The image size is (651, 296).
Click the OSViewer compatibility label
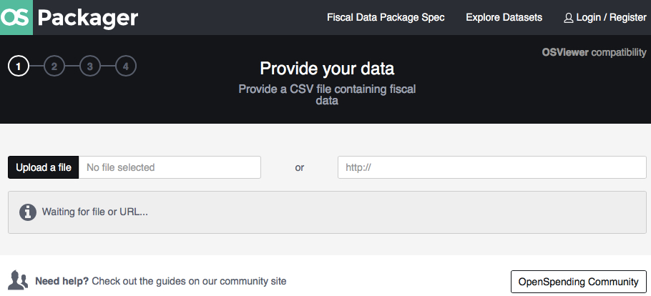click(x=594, y=53)
